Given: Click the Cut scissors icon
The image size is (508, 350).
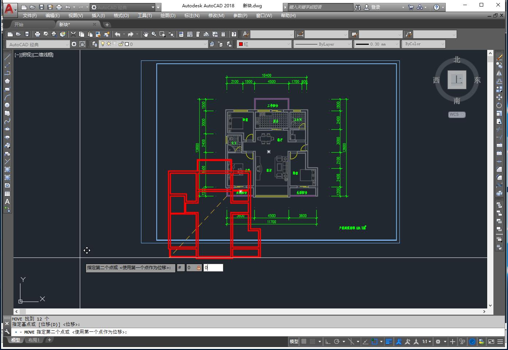Looking at the screenshot, I should [73, 34].
